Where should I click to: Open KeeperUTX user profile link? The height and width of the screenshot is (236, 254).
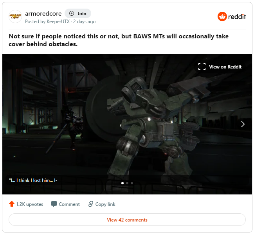pyautogui.click(x=58, y=22)
